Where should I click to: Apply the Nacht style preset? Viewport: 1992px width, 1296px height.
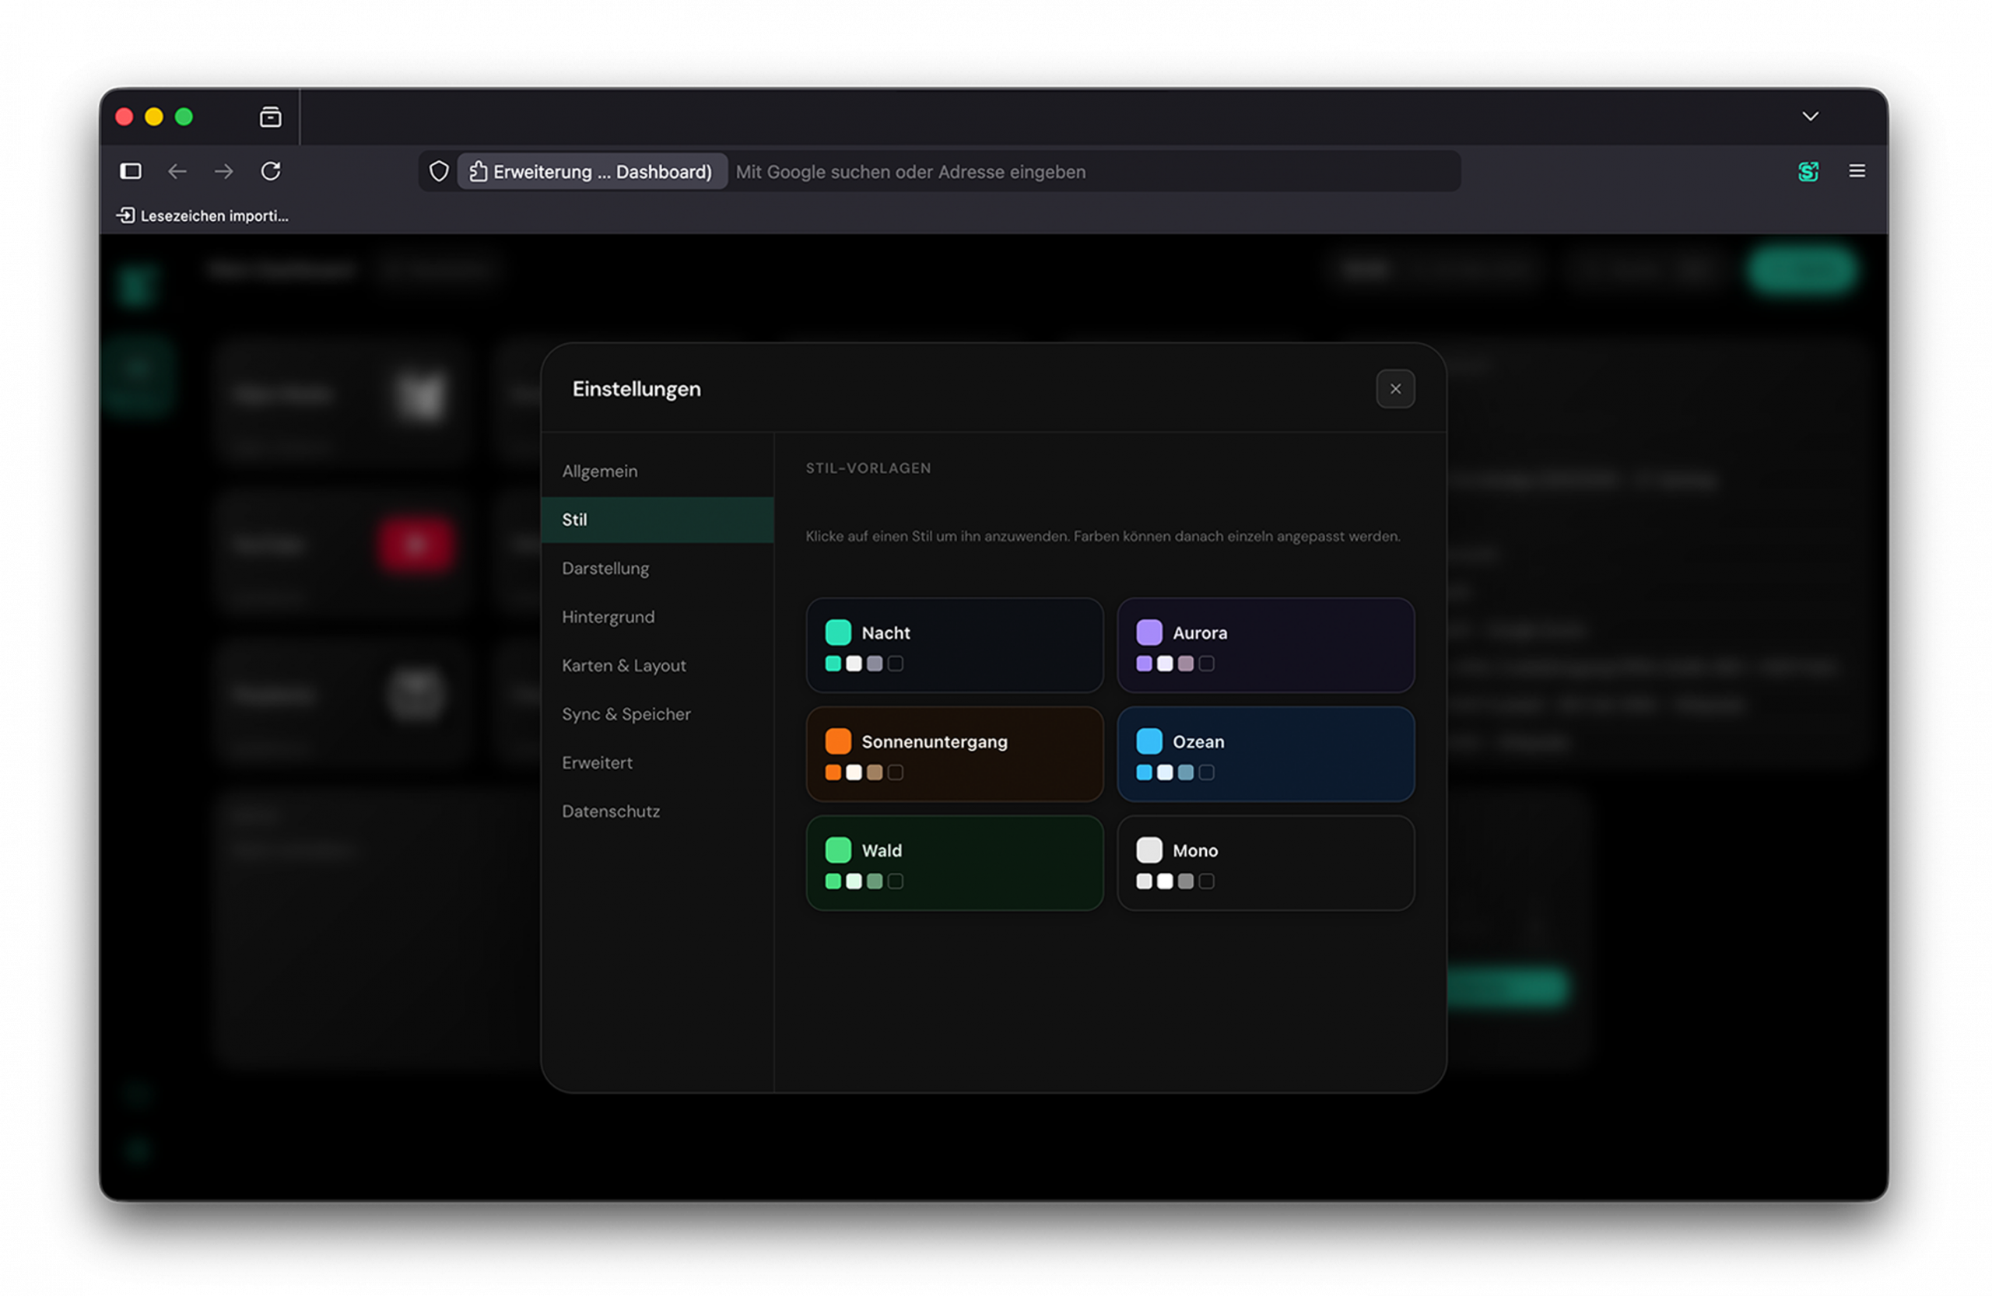(954, 645)
